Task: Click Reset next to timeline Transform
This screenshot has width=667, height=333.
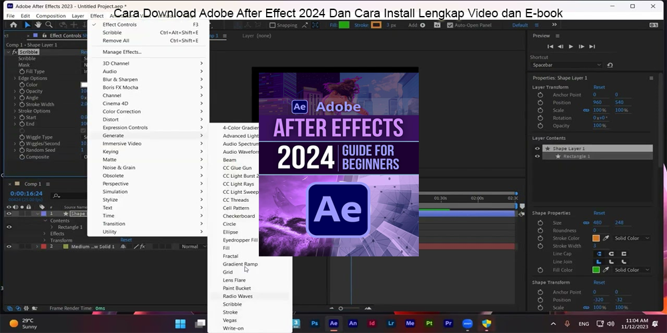Action: click(126, 240)
